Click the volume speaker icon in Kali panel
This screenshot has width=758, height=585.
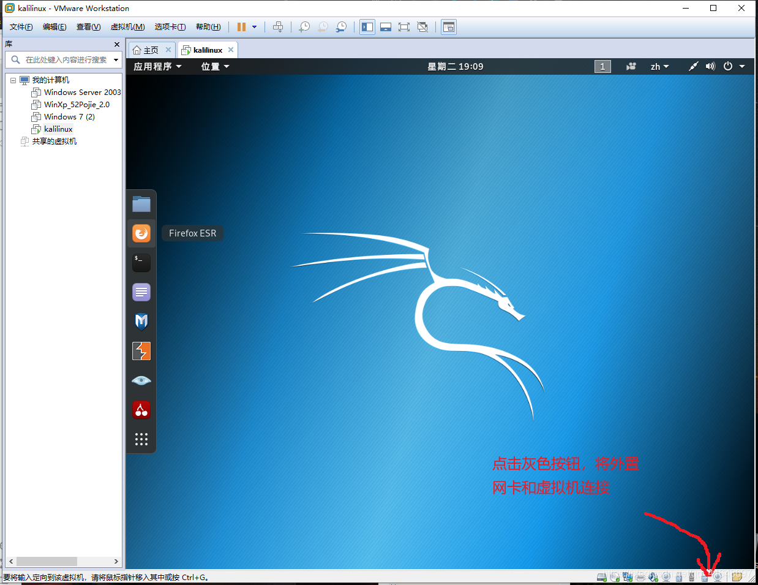coord(710,66)
